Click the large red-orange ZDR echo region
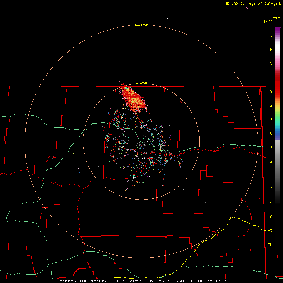This screenshot has width=283, height=283. click(134, 99)
